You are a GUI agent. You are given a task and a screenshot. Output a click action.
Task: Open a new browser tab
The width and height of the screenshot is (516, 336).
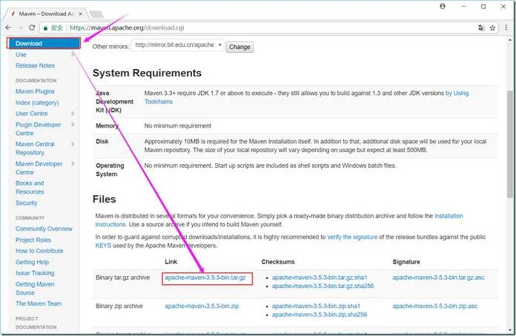(x=96, y=14)
